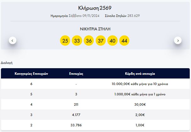Go to the next draw with right arrow
191x132 pixels.
tap(178, 40)
